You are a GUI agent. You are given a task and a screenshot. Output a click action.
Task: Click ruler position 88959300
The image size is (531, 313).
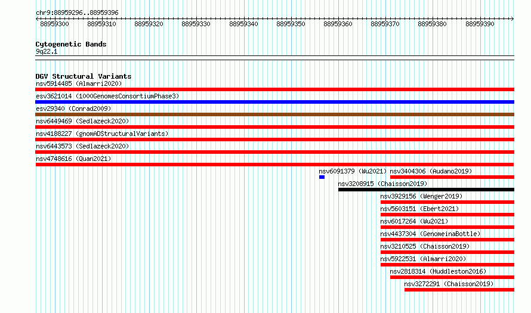click(x=54, y=24)
